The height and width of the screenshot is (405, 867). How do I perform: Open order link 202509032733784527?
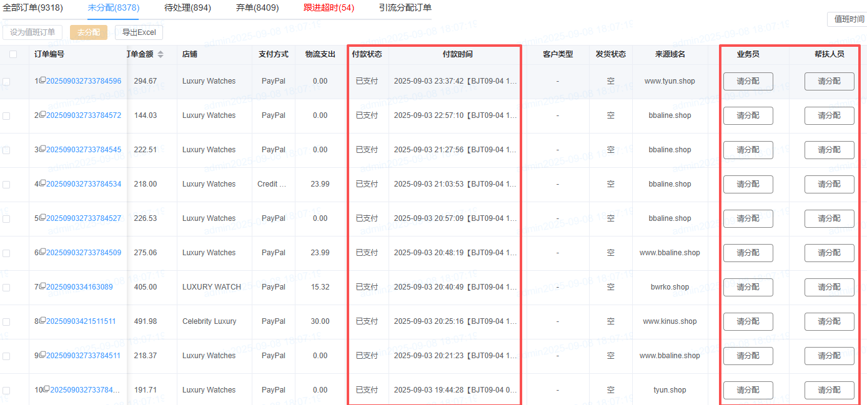(84, 218)
